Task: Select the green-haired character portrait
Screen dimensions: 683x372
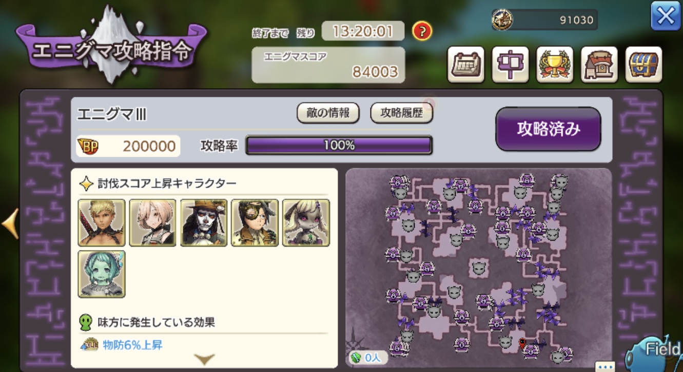Action: (x=102, y=274)
